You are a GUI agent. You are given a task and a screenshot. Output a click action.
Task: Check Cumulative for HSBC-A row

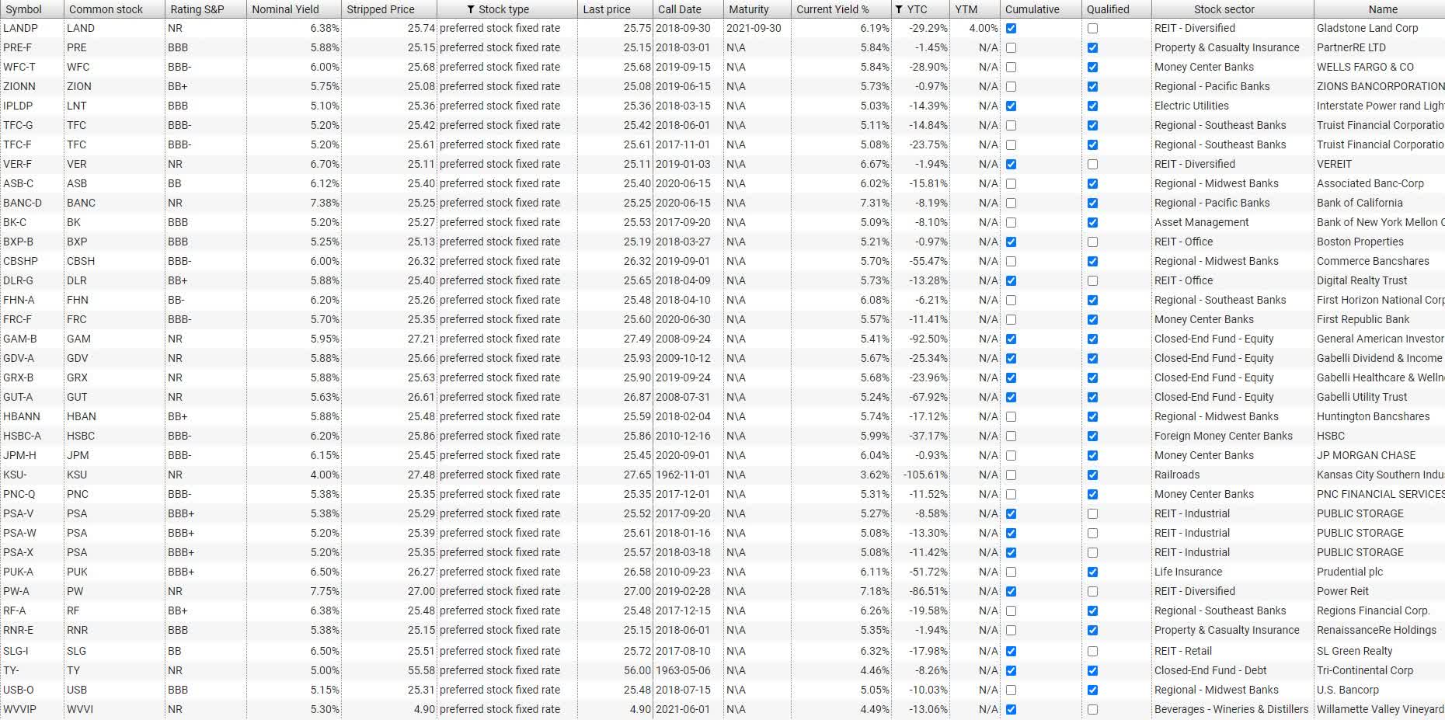tap(1011, 436)
